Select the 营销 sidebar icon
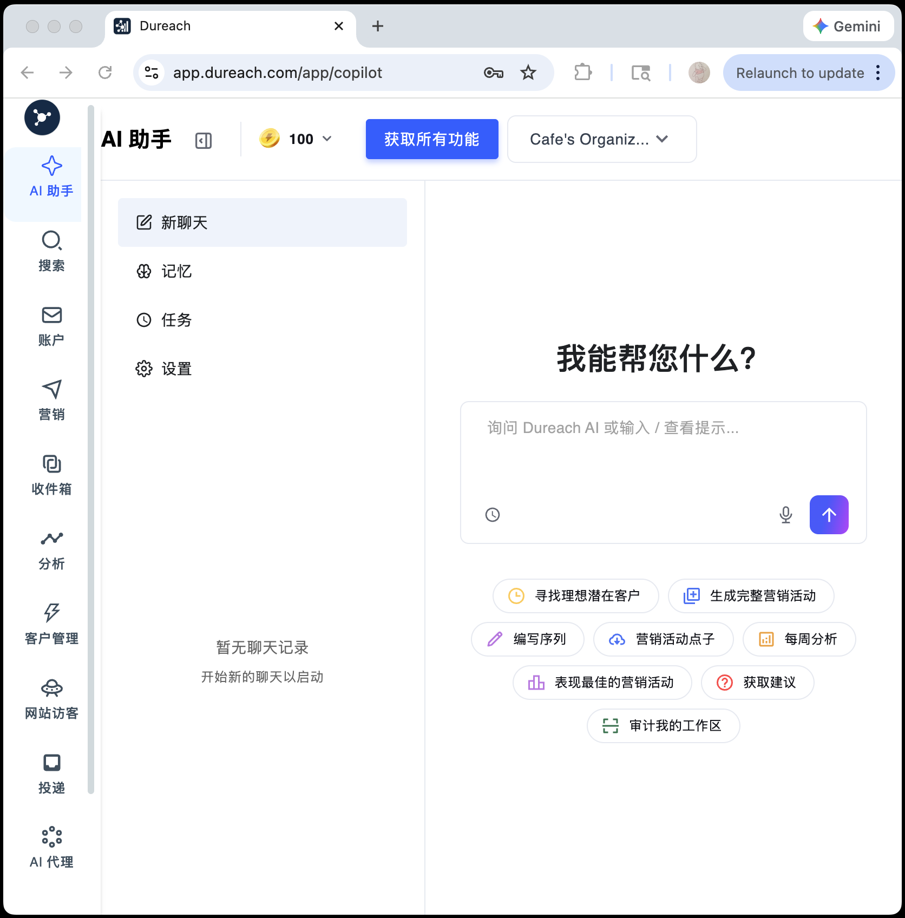This screenshot has height=918, width=905. 51,401
